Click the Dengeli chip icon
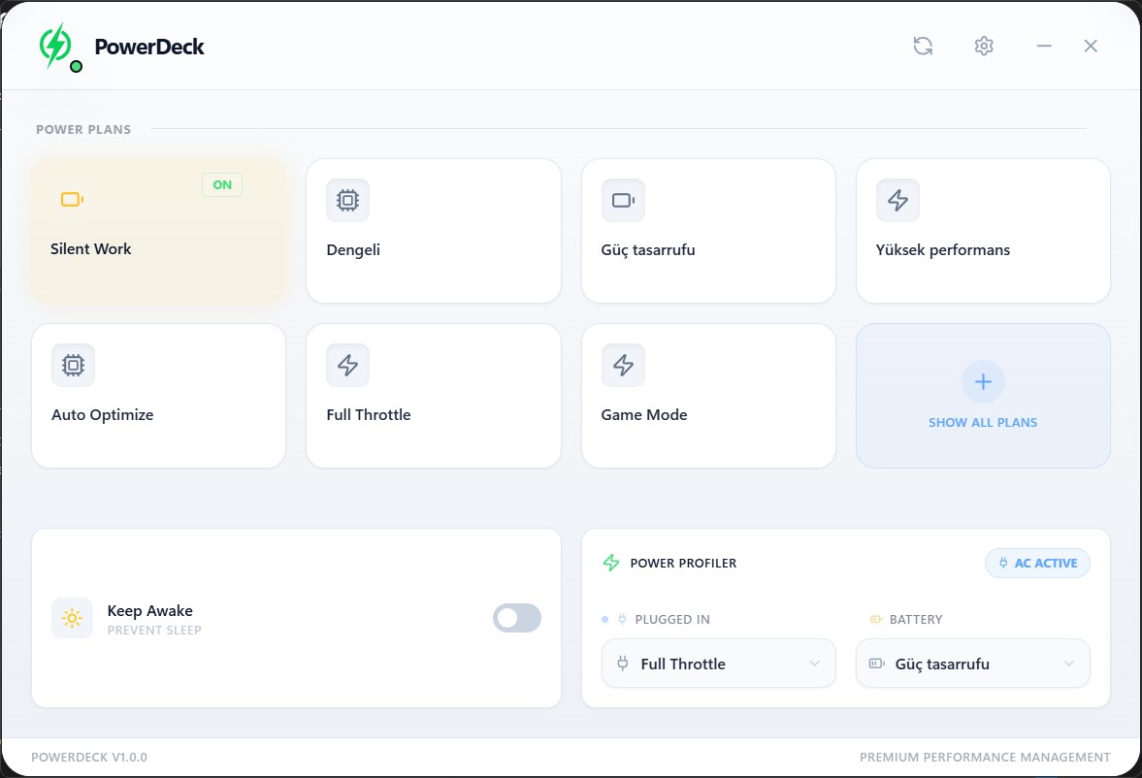 point(347,200)
